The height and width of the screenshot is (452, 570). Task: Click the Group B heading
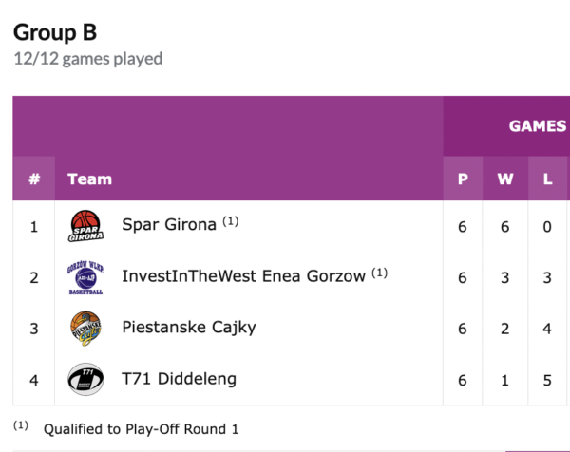point(55,32)
